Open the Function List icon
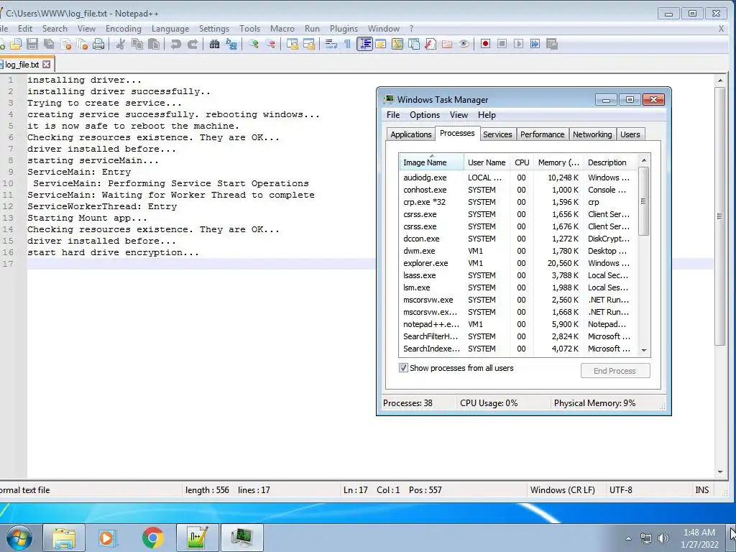This screenshot has height=552, width=736. pos(431,44)
